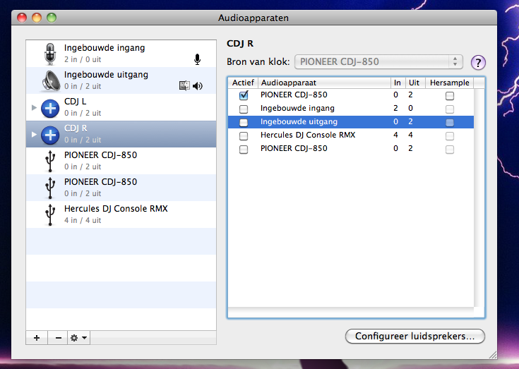Click the default input microphone indicator icon
Viewport: 519px width, 369px height.
(197, 59)
